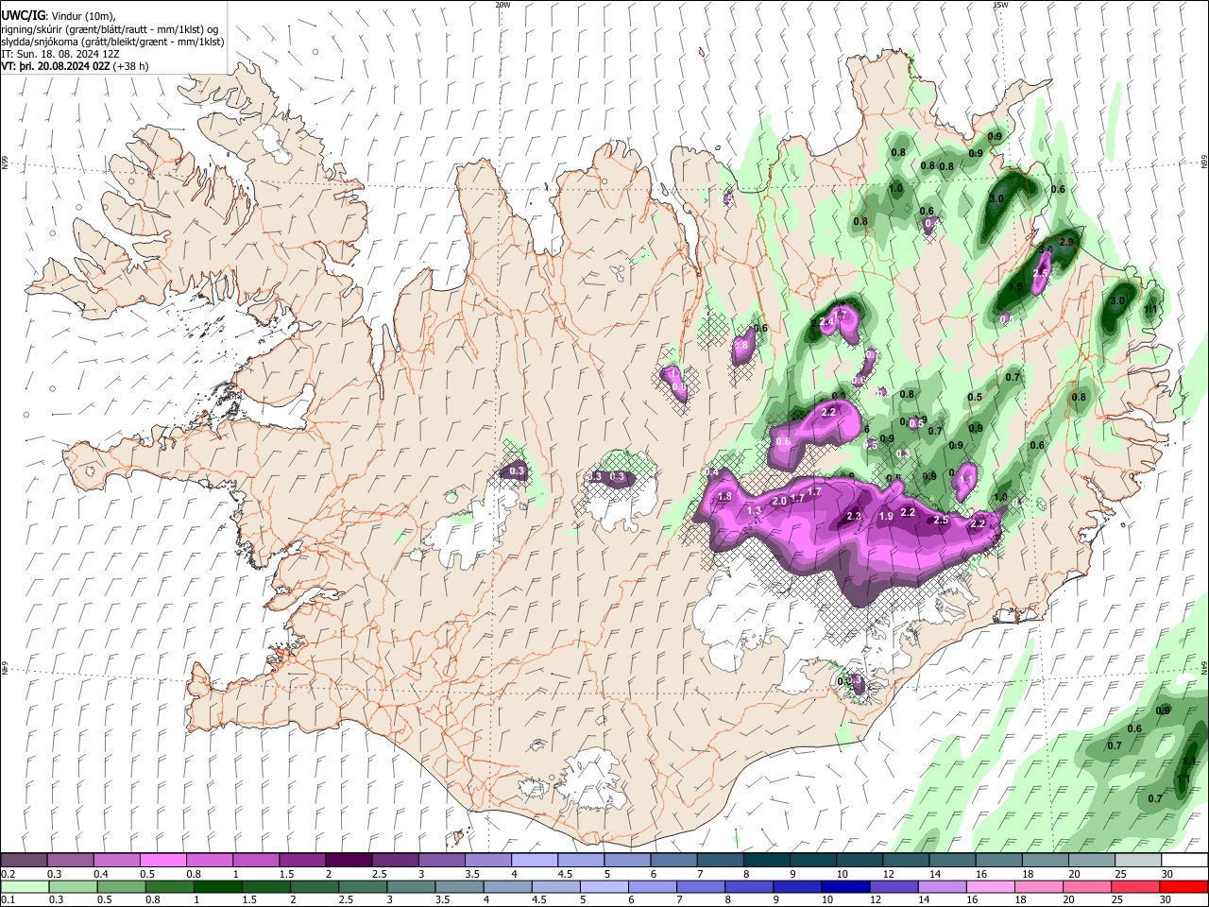Click the blue 9 swatch in the rain scale
The image size is (1209, 907).
click(x=797, y=887)
